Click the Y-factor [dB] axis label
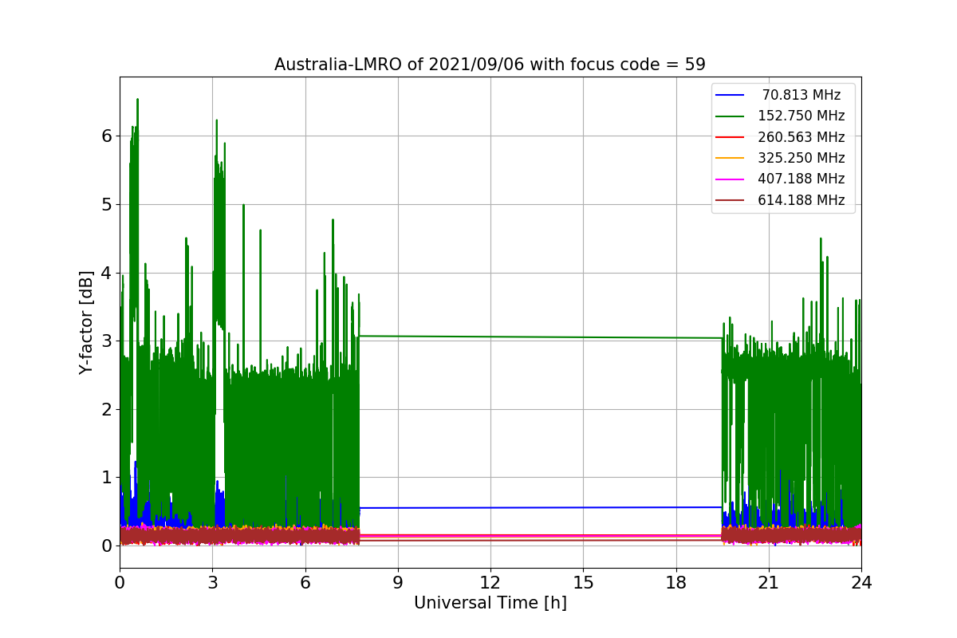957x638 pixels. pyautogui.click(x=86, y=322)
